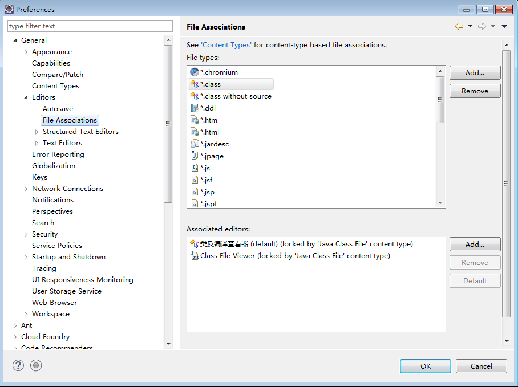Click the *.ddl file icon
The image size is (518, 387).
coord(195,108)
